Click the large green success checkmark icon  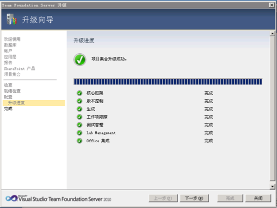[x=80, y=59]
